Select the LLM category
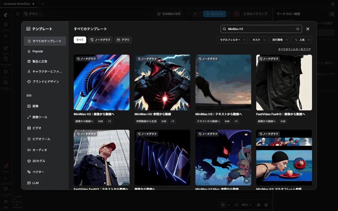The image size is (338, 211). coord(45,183)
